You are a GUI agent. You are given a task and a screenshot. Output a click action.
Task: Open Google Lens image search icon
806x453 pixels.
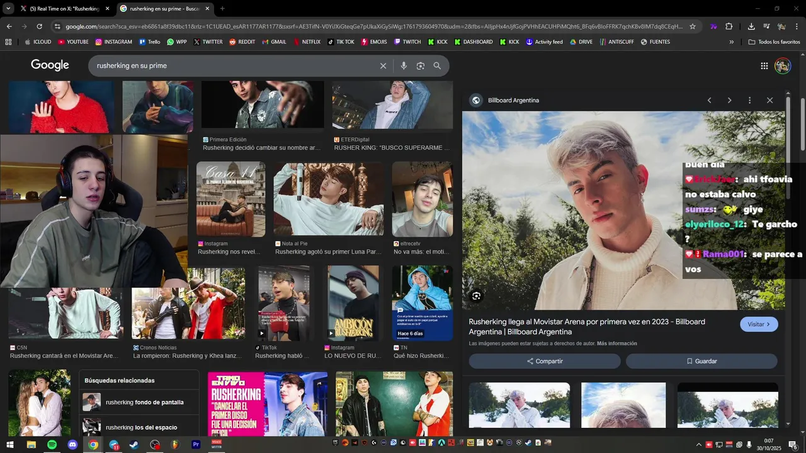coord(421,65)
